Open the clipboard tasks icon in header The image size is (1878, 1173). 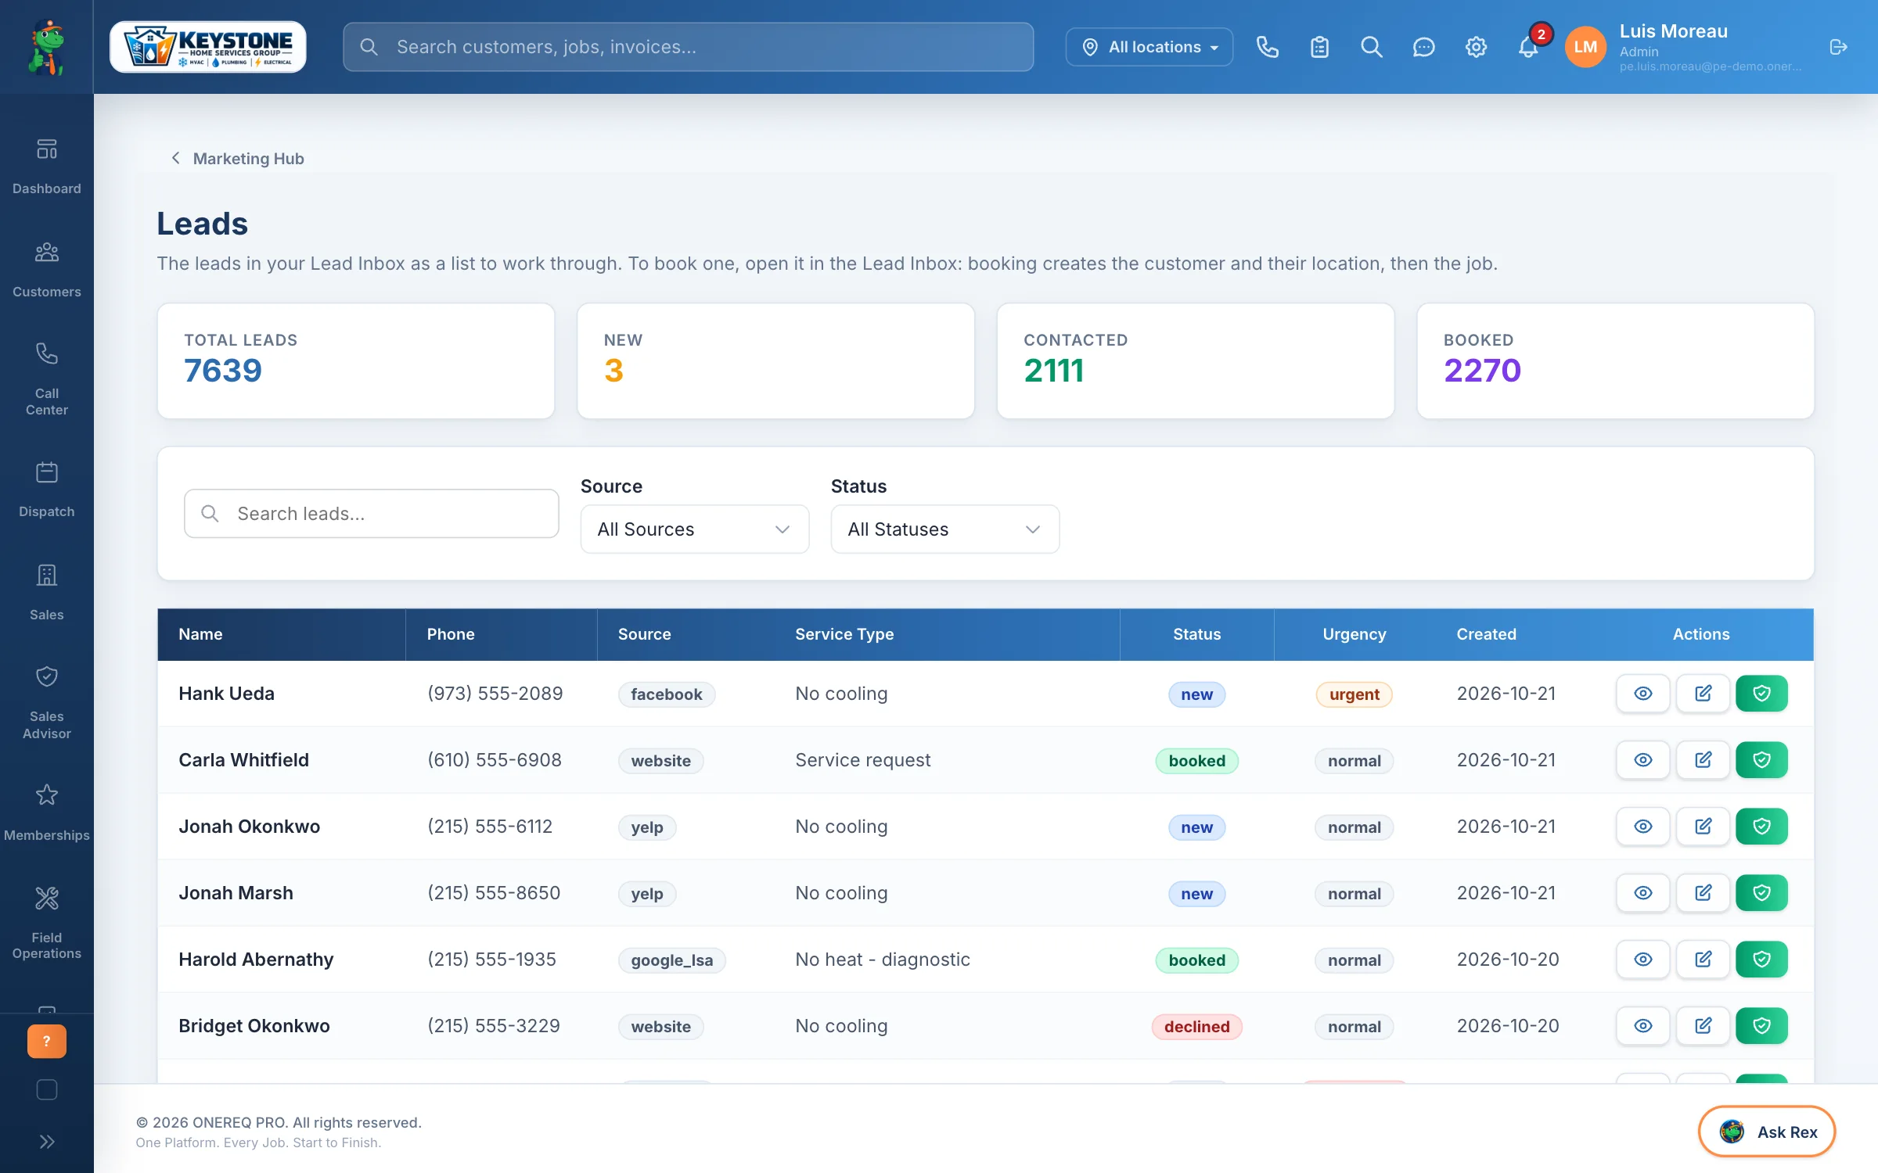click(1319, 47)
